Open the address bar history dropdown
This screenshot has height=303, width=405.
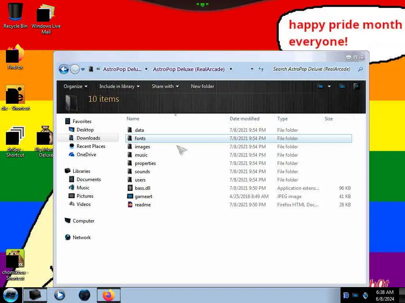coord(252,69)
